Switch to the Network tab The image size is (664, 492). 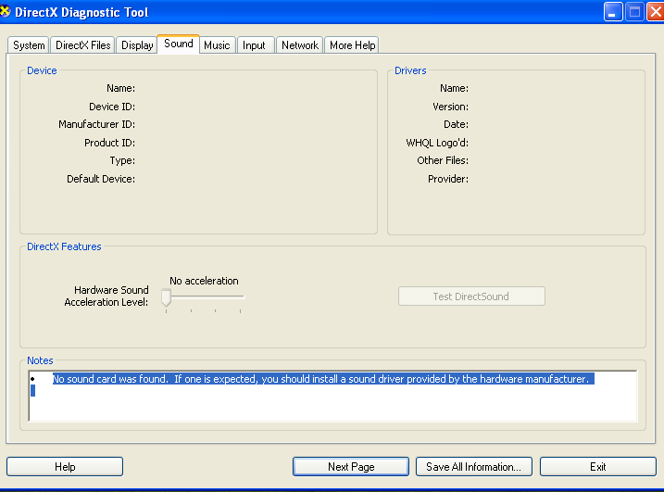coord(300,44)
